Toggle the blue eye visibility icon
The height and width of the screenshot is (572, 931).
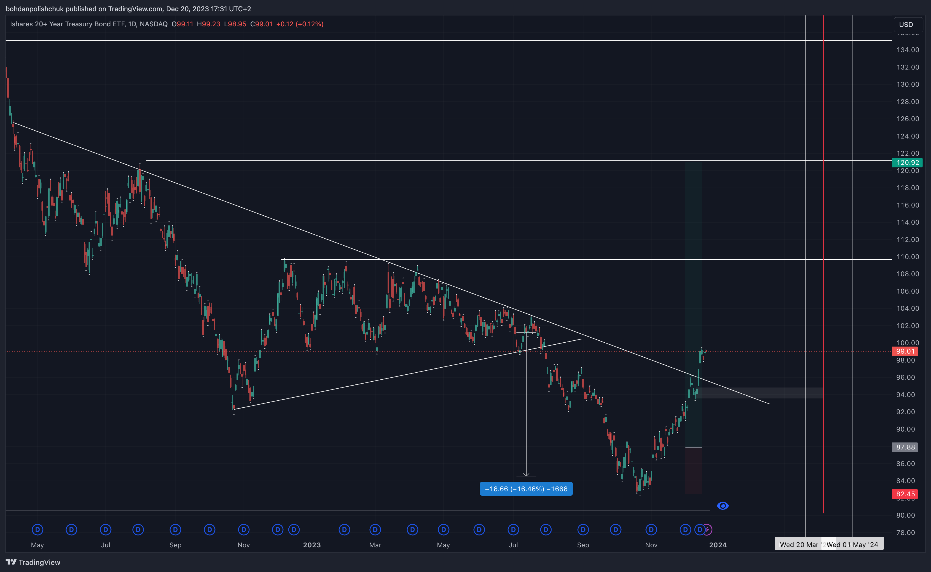coord(723,506)
